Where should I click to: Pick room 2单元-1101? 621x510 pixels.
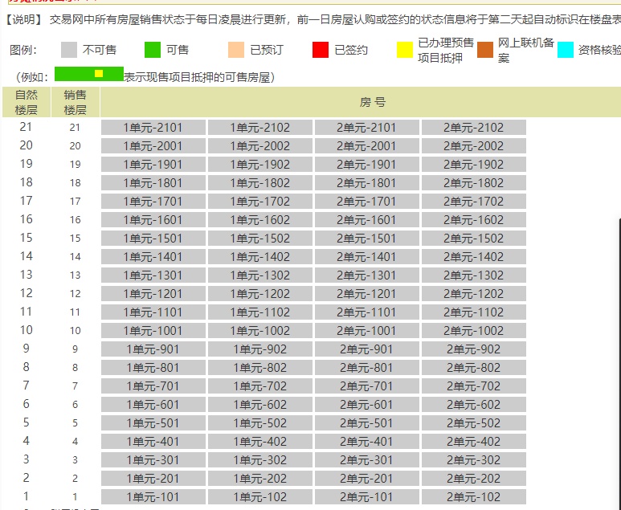[367, 312]
